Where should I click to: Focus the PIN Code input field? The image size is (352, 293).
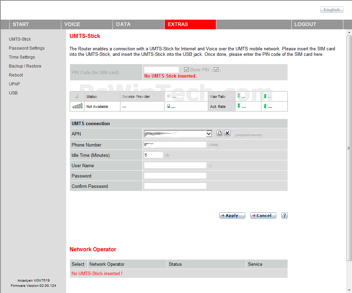pyautogui.click(x=162, y=70)
